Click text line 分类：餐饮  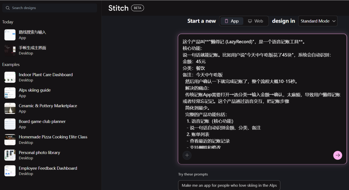point(194,68)
